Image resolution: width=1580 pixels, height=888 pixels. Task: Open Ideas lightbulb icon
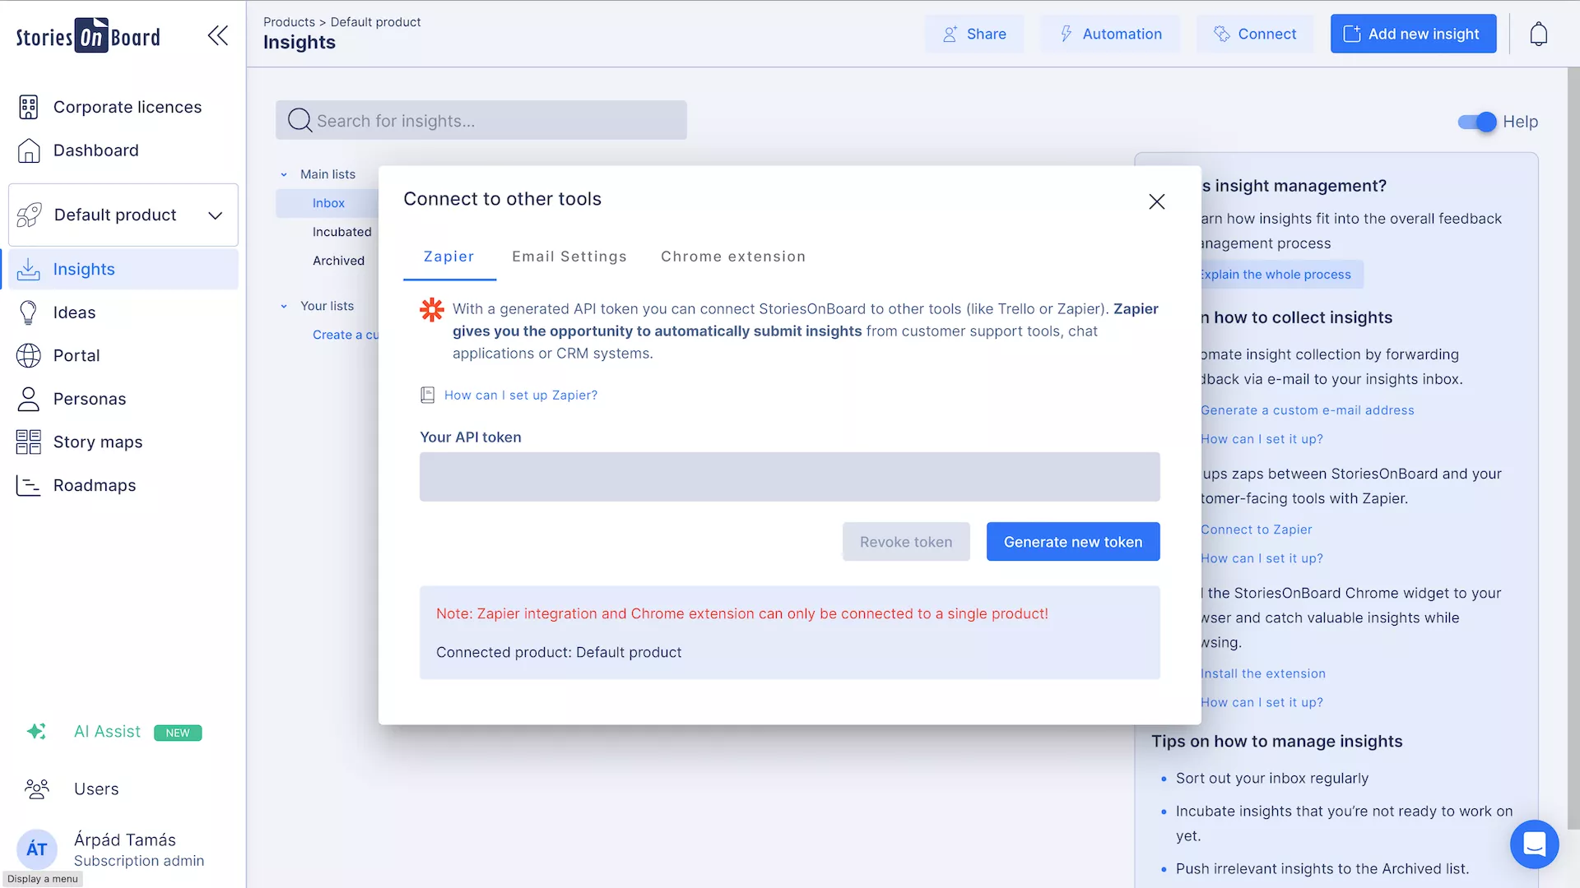coord(28,313)
